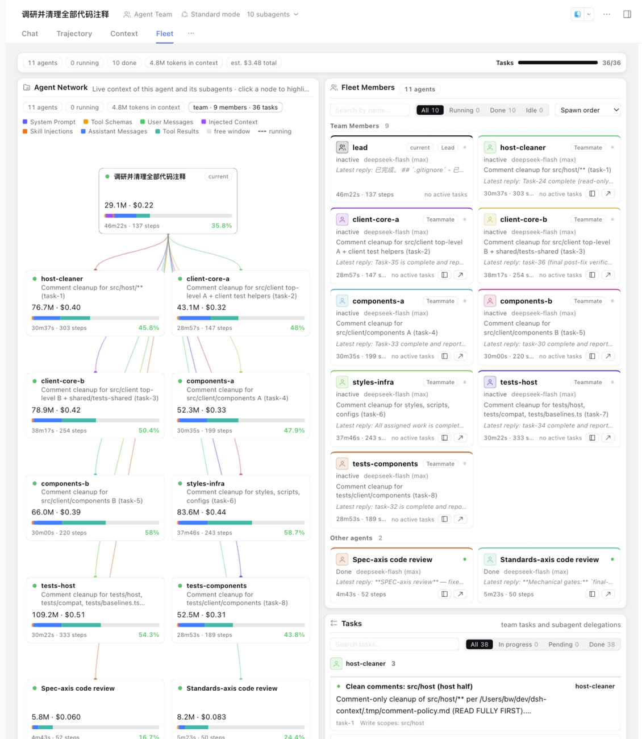Filter fleet members by All 10

coord(430,110)
